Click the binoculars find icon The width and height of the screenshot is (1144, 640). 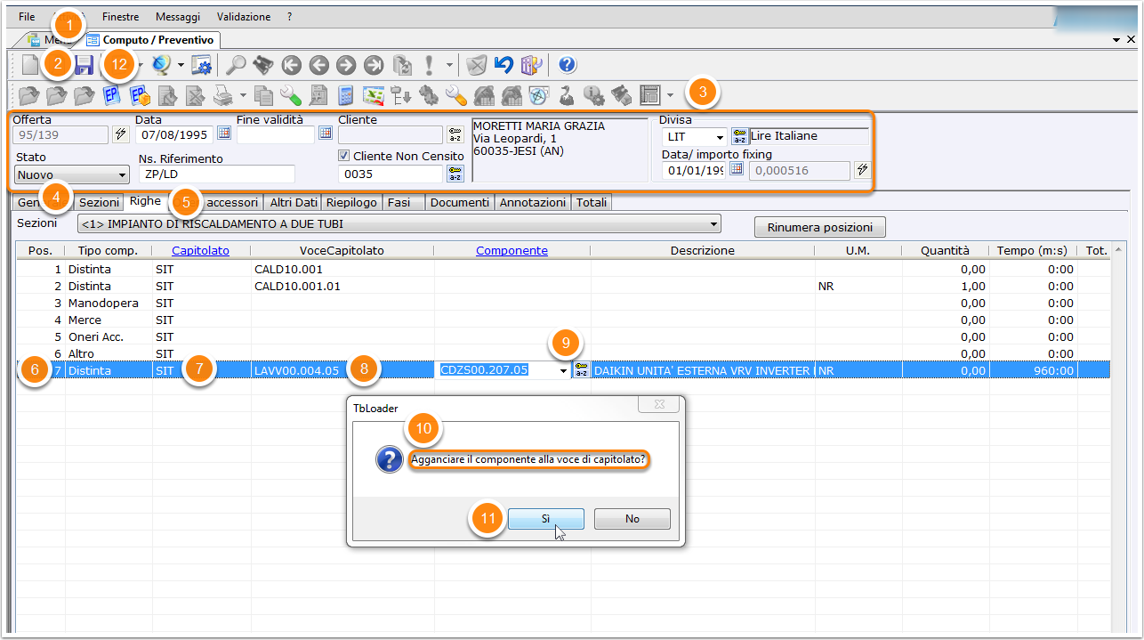pyautogui.click(x=262, y=65)
